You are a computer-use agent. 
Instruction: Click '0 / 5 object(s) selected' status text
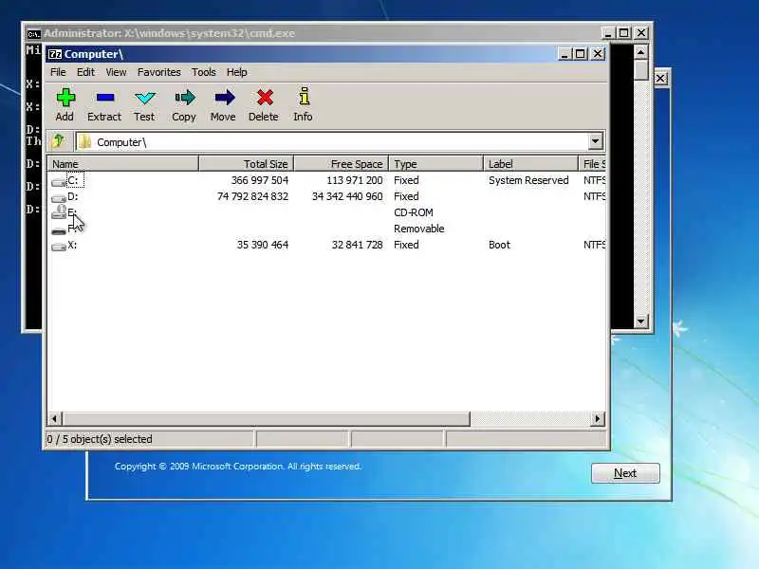click(x=100, y=439)
